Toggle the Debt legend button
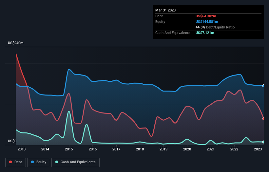 pyautogui.click(x=16, y=163)
